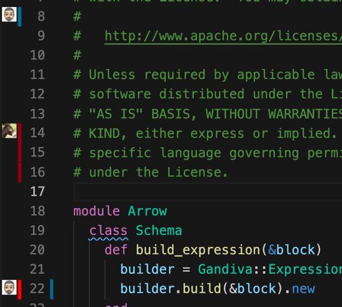Click '&block' parameter on line 20
Viewport: 342px width, 307px height.
(292, 250)
